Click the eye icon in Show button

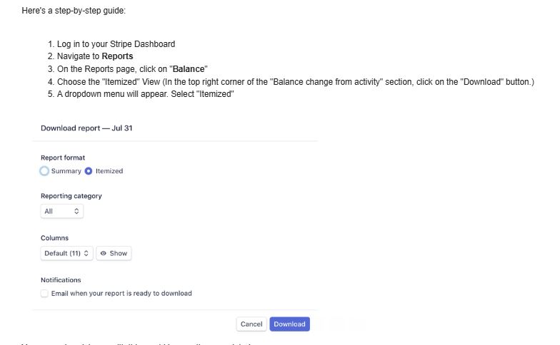(104, 253)
